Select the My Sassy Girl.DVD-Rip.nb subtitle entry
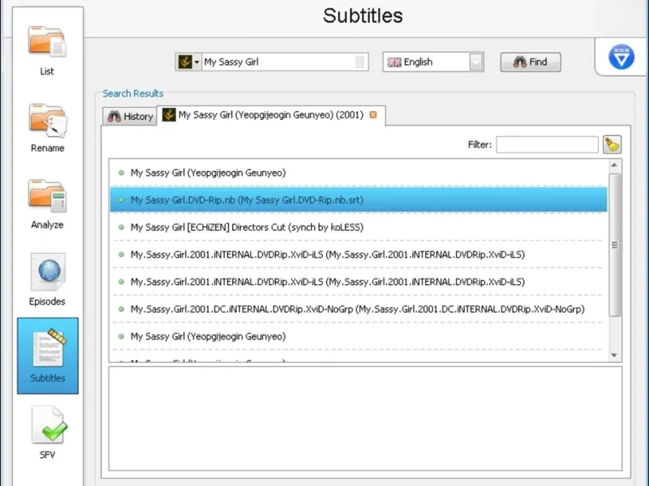This screenshot has height=486, width=649. click(x=359, y=199)
